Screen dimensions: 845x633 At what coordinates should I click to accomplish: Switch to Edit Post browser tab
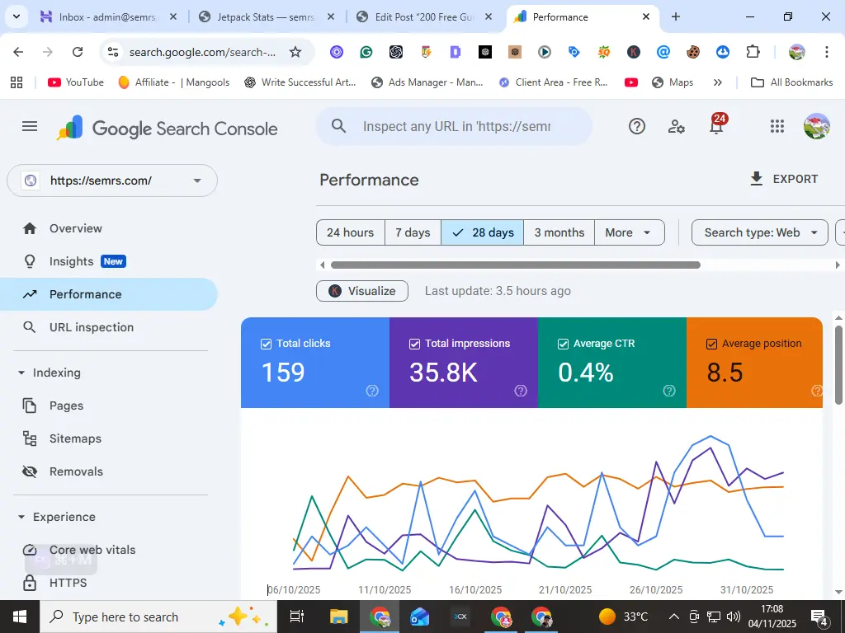tap(425, 16)
